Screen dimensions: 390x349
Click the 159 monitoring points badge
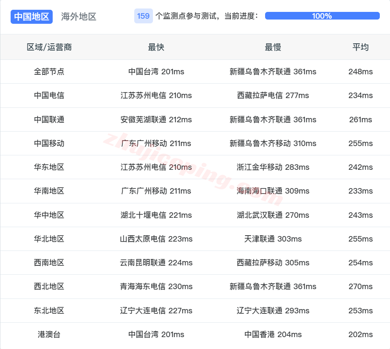[143, 16]
